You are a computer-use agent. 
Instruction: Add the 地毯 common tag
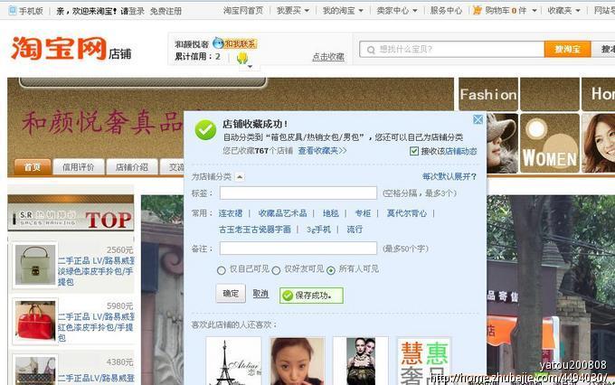(x=331, y=213)
